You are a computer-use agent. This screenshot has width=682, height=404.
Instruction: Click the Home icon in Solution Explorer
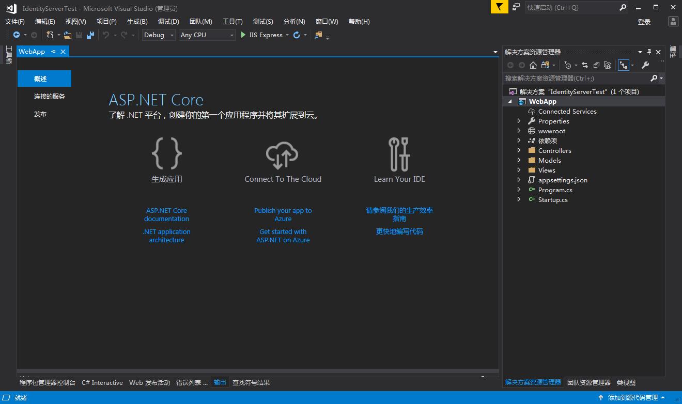click(533, 65)
